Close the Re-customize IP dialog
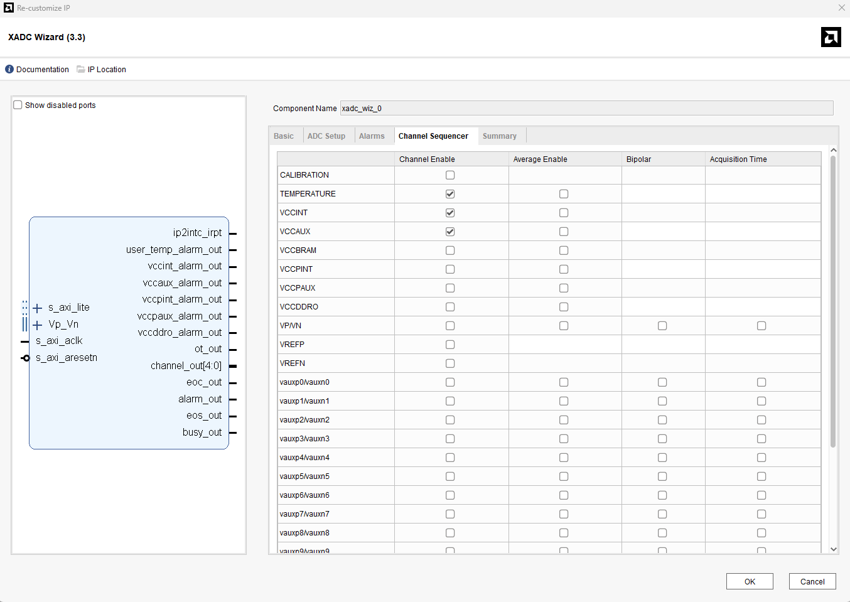 point(841,8)
